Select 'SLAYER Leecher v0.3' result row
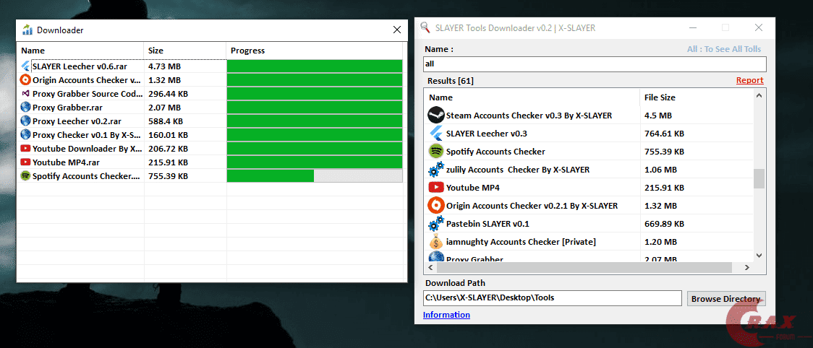The width and height of the screenshot is (813, 348). pos(589,133)
